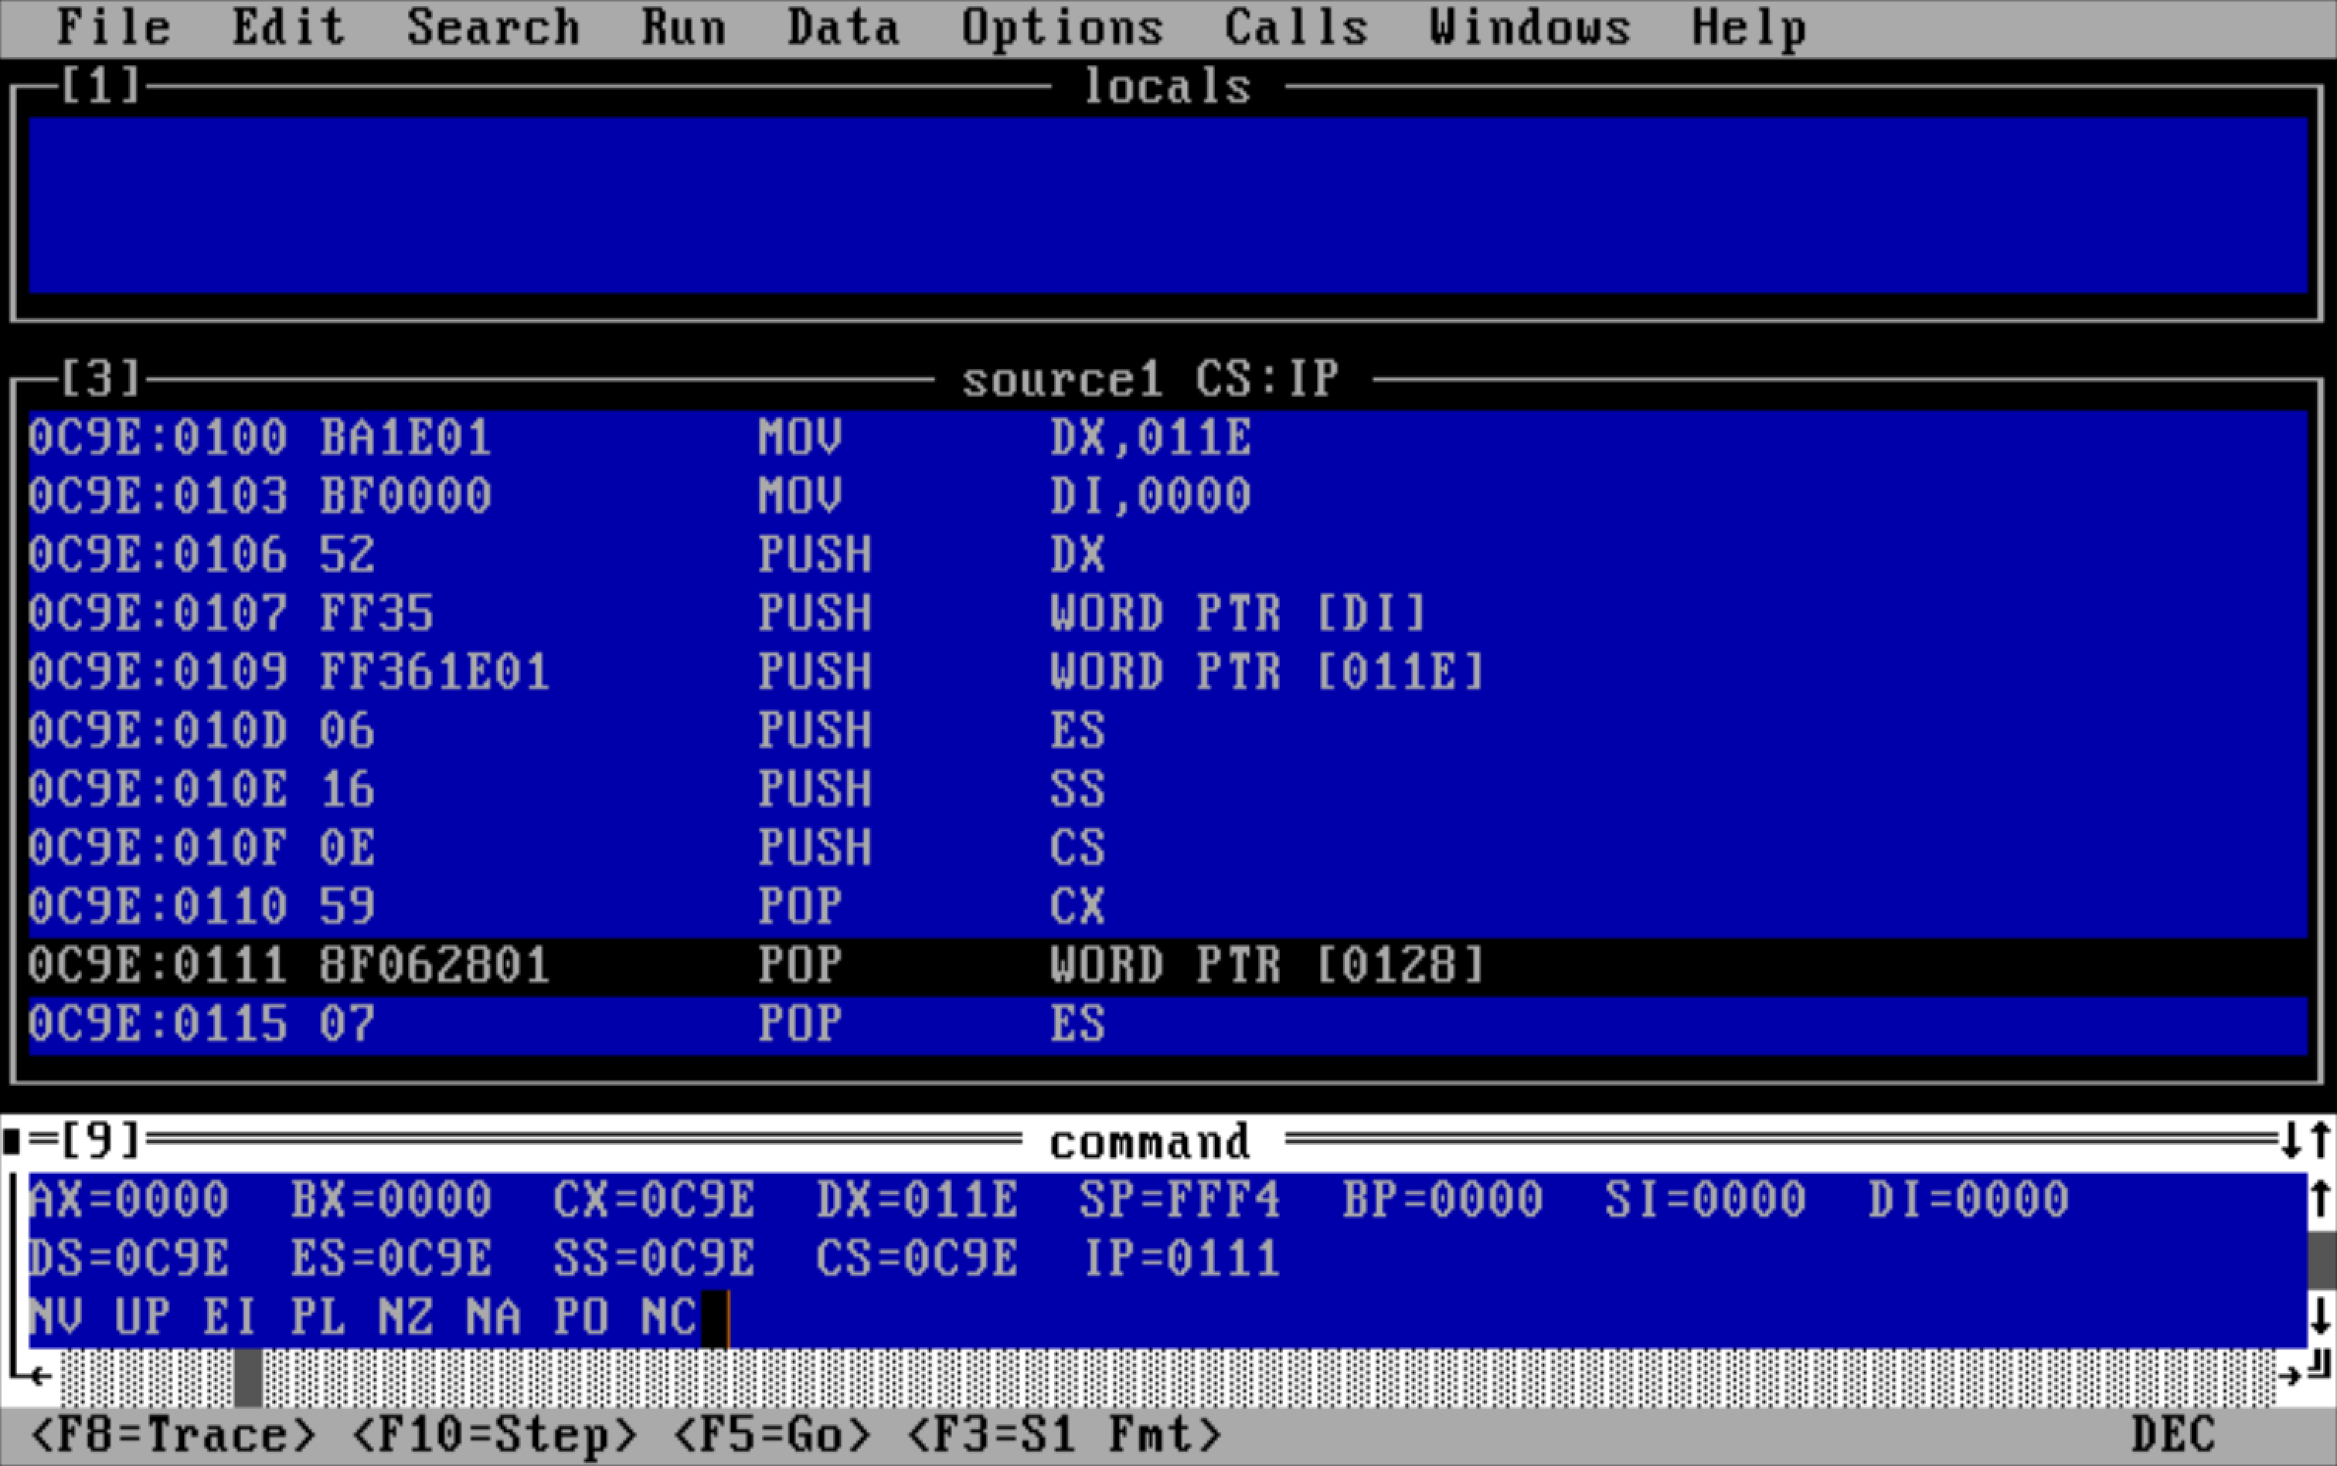Viewport: 2337px width, 1466px height.
Task: Click the DS=0C9E segment register
Action: (x=129, y=1258)
